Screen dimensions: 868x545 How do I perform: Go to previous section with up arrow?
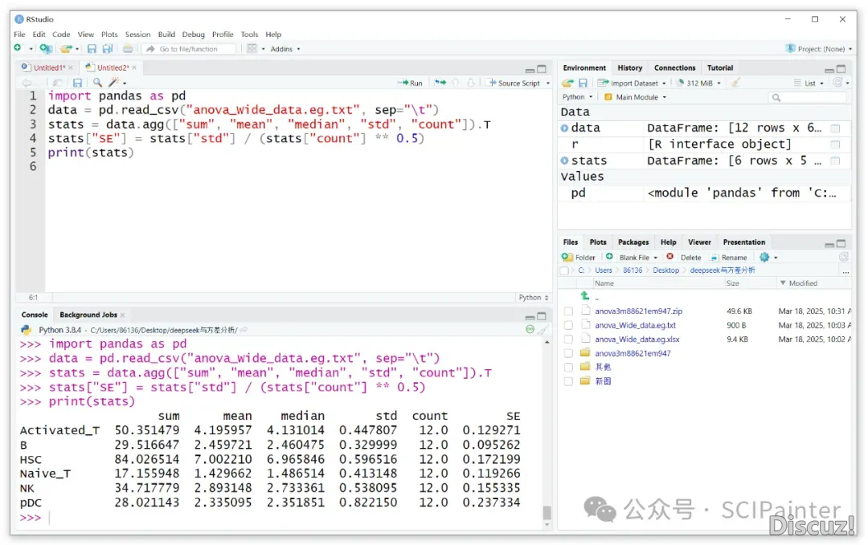(x=456, y=83)
